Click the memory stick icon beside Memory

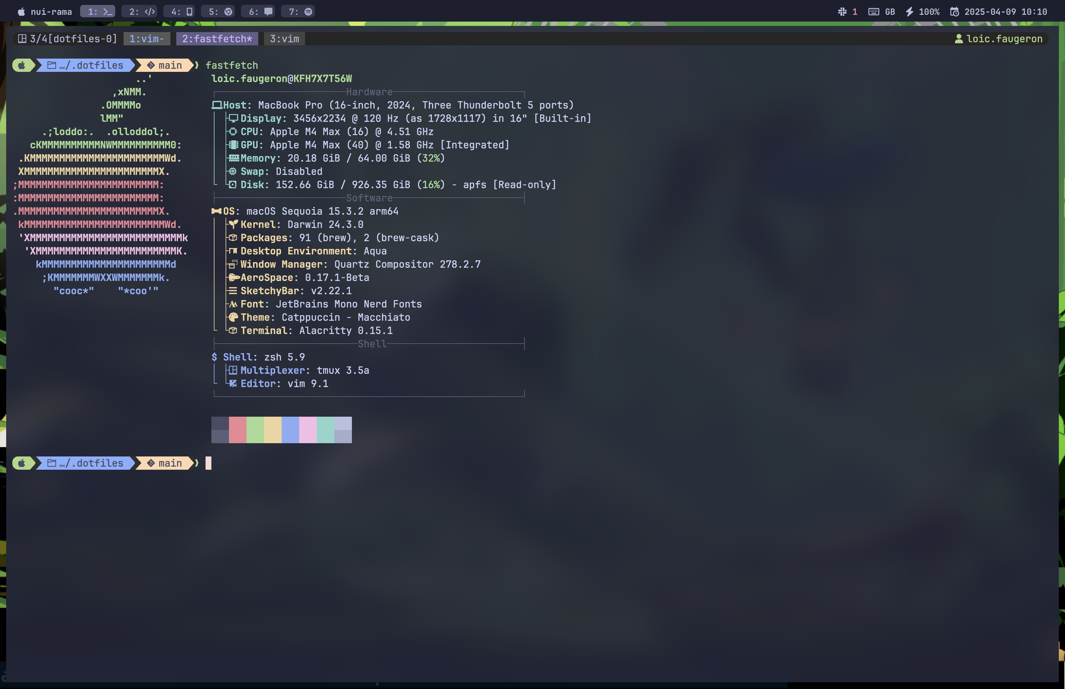234,158
